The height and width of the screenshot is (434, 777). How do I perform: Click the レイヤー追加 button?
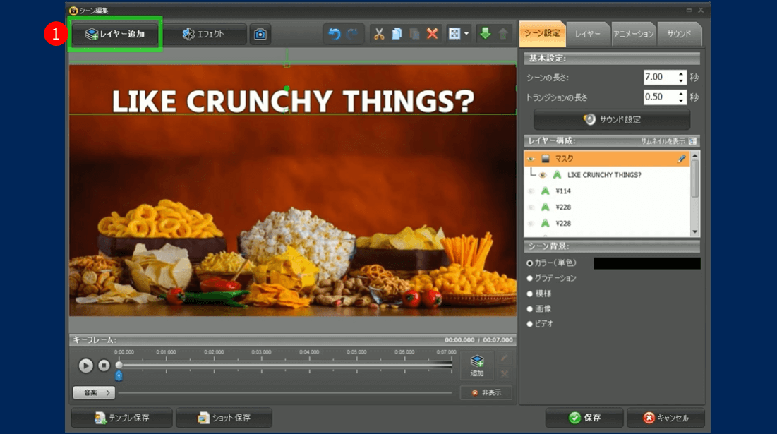pos(116,34)
